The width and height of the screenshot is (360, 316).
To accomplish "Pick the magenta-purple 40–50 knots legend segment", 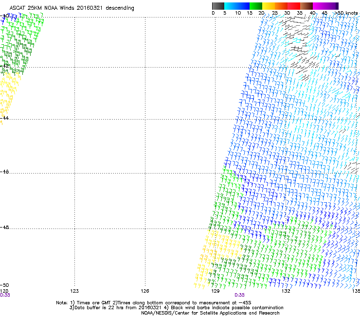I will coord(325,6).
